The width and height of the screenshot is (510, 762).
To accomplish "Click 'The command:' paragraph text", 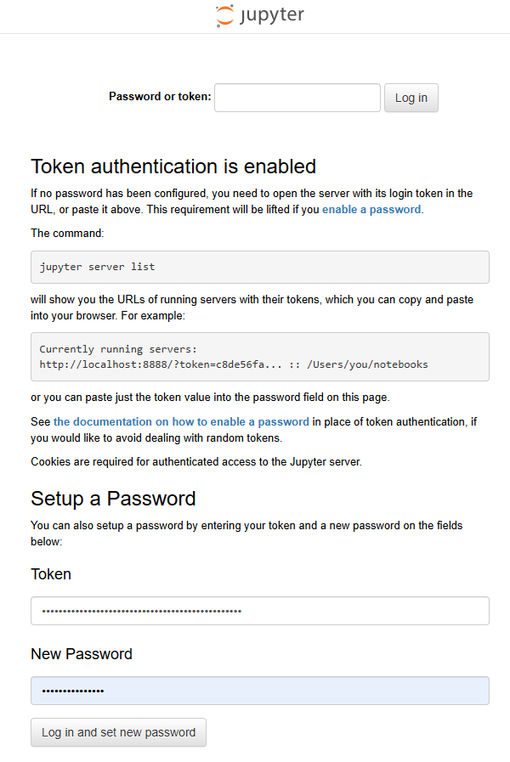I will 67,234.
